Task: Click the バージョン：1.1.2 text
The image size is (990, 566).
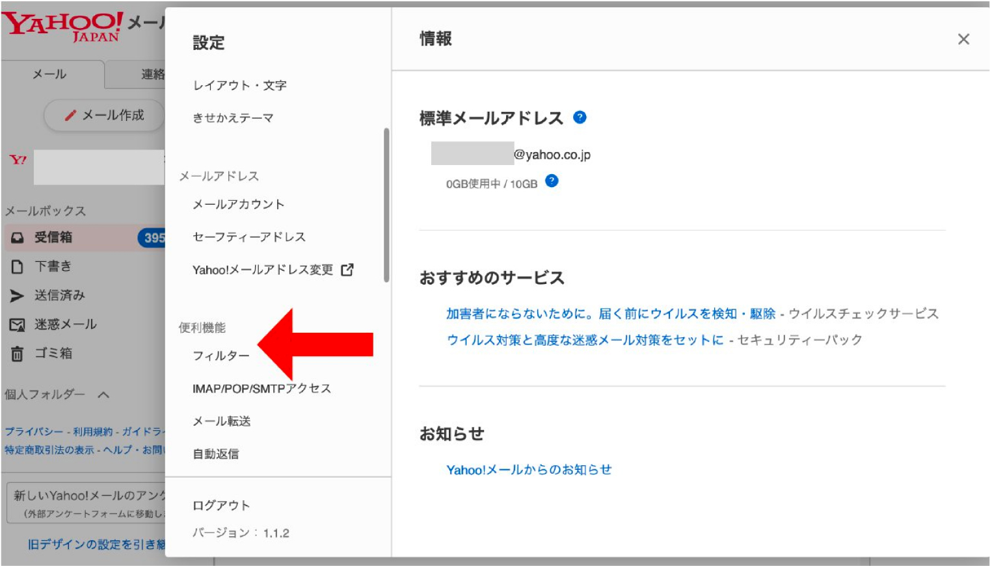Action: click(x=241, y=533)
